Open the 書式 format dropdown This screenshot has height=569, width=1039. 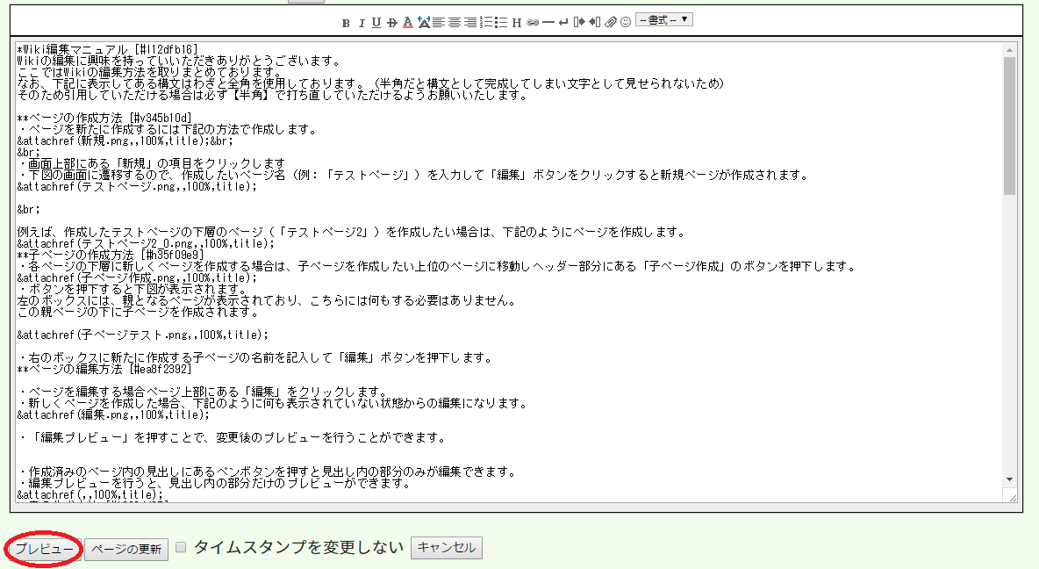click(x=663, y=19)
